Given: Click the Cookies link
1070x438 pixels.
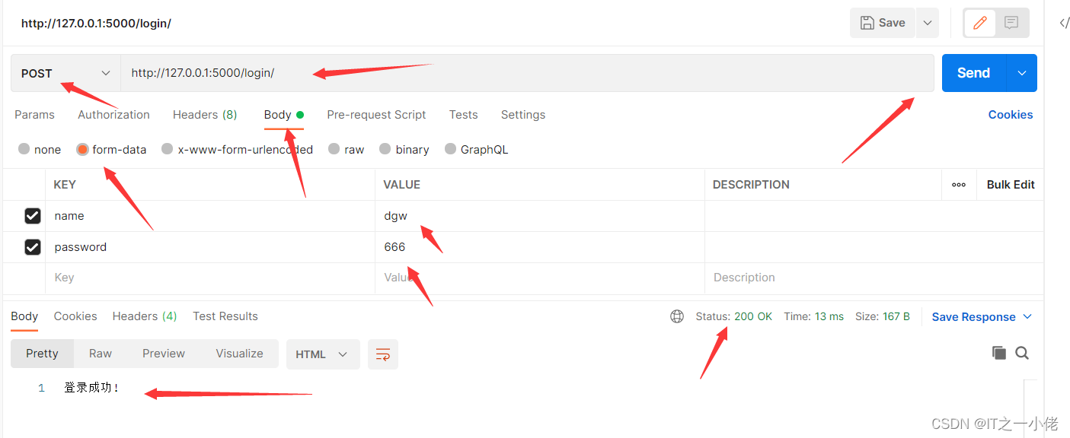Looking at the screenshot, I should [1011, 115].
